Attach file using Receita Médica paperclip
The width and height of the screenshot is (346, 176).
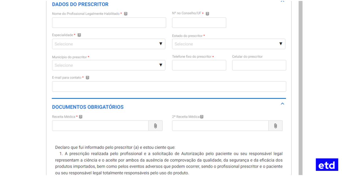(x=155, y=126)
